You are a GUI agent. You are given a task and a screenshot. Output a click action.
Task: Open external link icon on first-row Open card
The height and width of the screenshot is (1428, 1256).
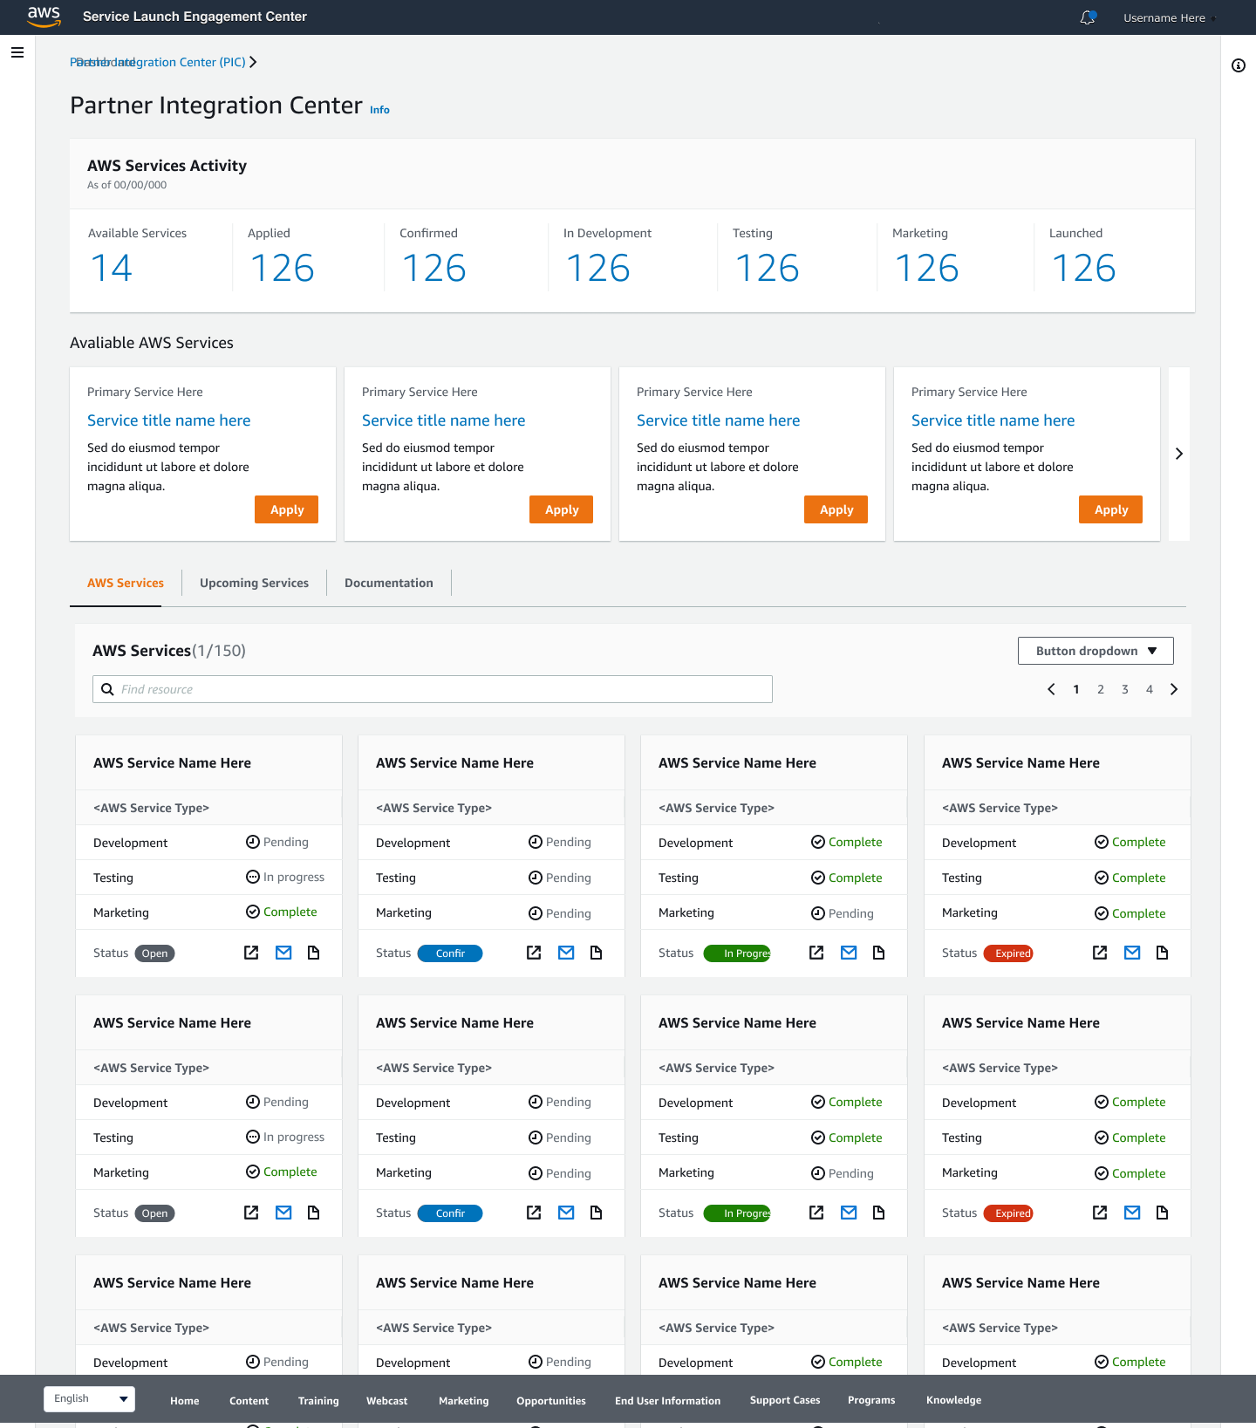click(x=251, y=953)
